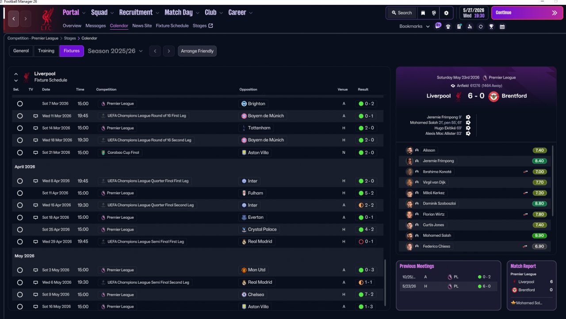Viewport: 566px width, 319px height.
Task: Click the lineup ratings scrollbar
Action: tap(553, 181)
